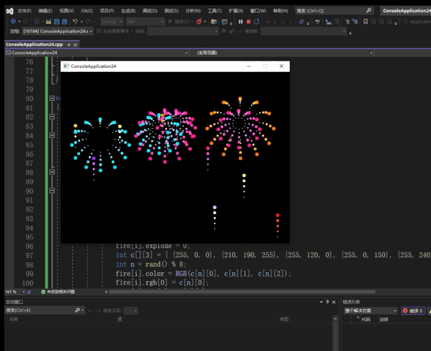This screenshot has width=431, height=351.
Task: Click the Stop Debugging red square icon
Action: point(248,22)
